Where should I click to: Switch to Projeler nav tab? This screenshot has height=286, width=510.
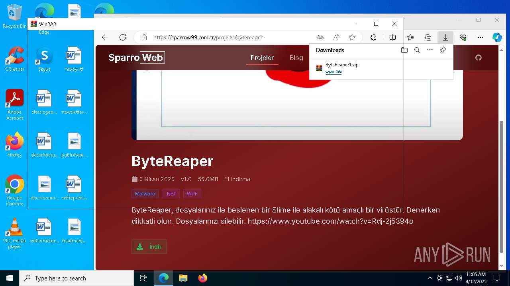tap(262, 58)
